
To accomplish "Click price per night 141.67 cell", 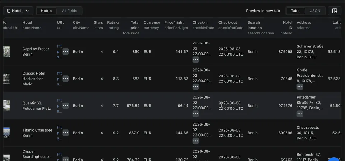I will pyautogui.click(x=182, y=52).
